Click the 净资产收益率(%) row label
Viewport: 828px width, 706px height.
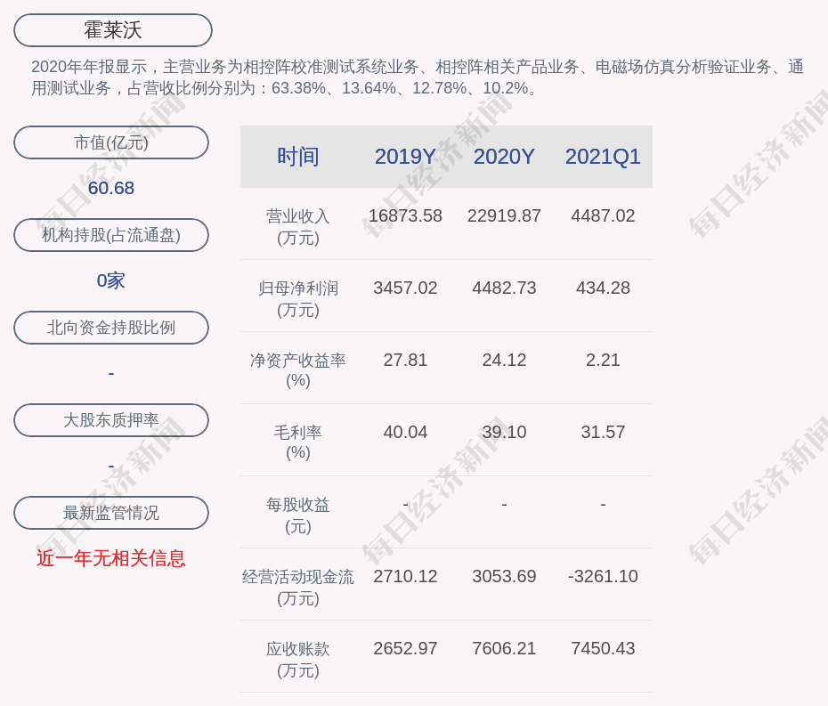[x=298, y=370]
